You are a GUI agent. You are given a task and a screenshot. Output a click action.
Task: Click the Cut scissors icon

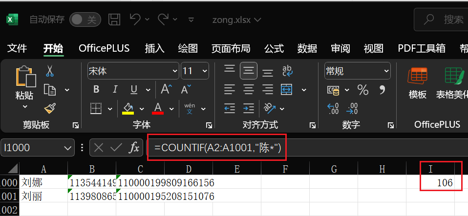pyautogui.click(x=49, y=72)
